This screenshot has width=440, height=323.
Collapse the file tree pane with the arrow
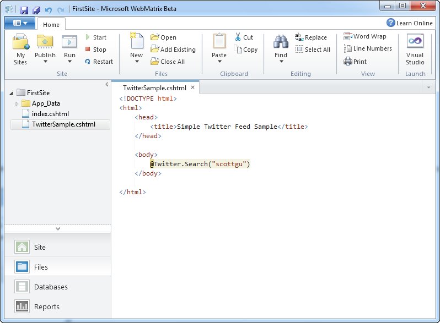106,84
